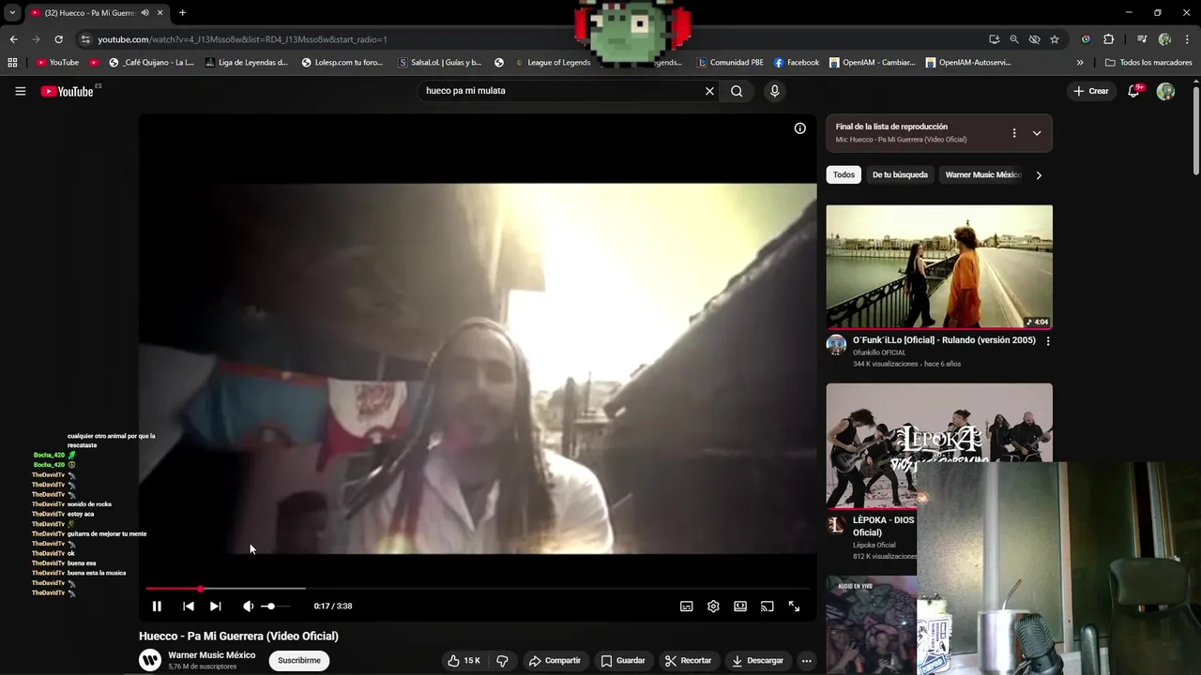The image size is (1201, 675).
Task: Open more actions three-dot button
Action: point(806,660)
